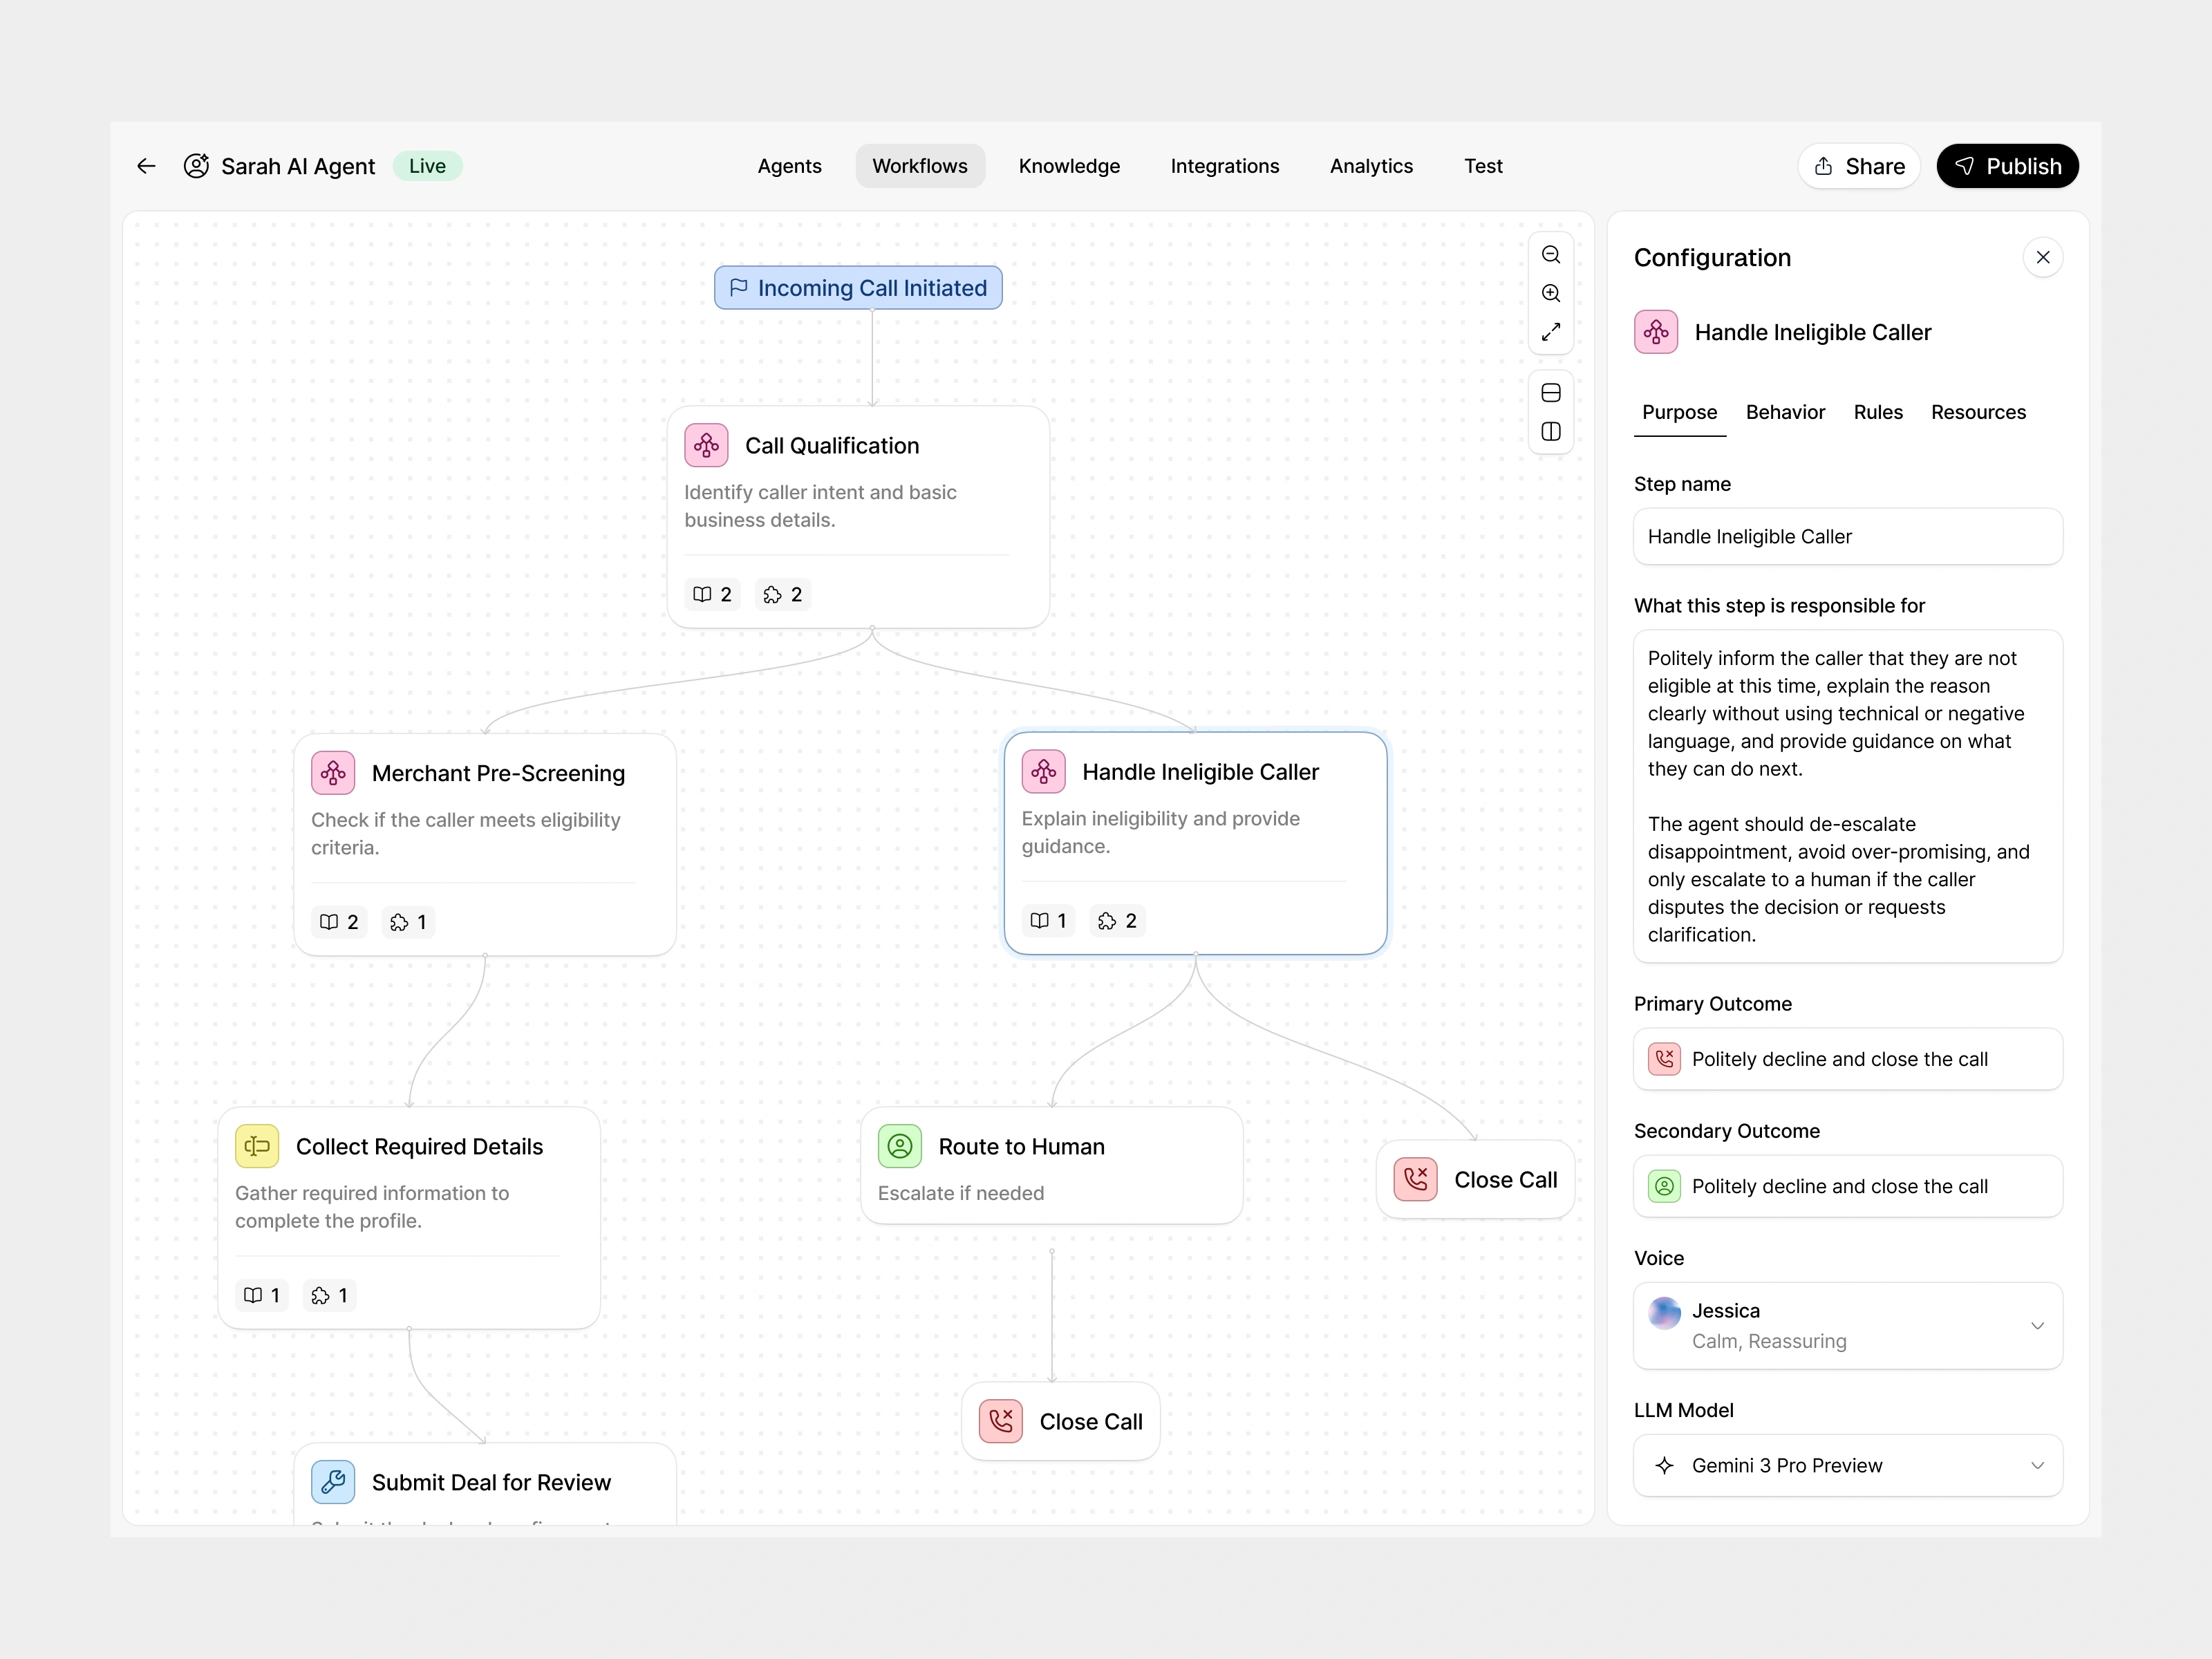Viewport: 2212px width, 1659px height.
Task: Open the Rules configuration tab
Action: [1877, 412]
